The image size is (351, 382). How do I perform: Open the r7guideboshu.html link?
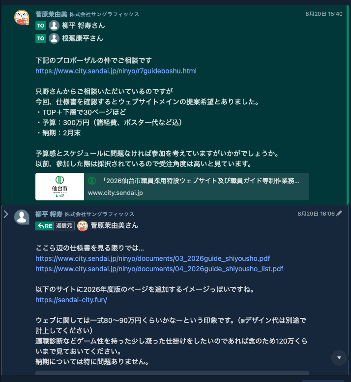coord(116,71)
